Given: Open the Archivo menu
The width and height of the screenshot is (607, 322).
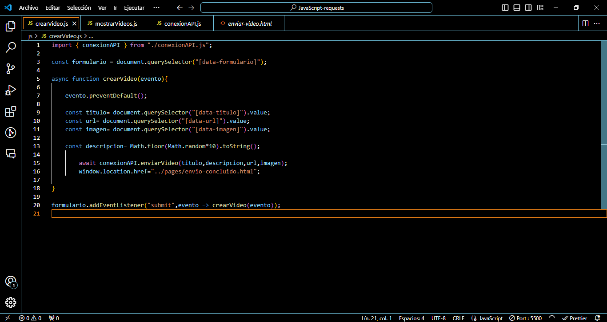Looking at the screenshot, I should click(x=28, y=8).
